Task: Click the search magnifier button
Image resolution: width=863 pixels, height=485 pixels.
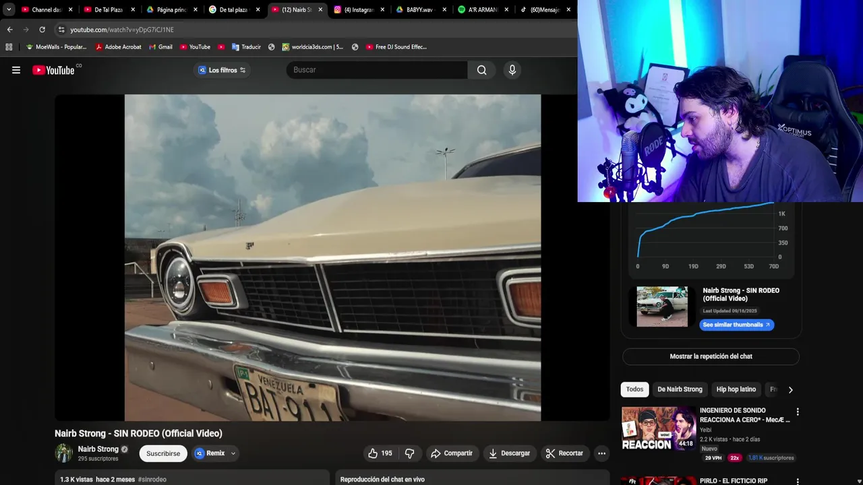Action: [x=481, y=70]
